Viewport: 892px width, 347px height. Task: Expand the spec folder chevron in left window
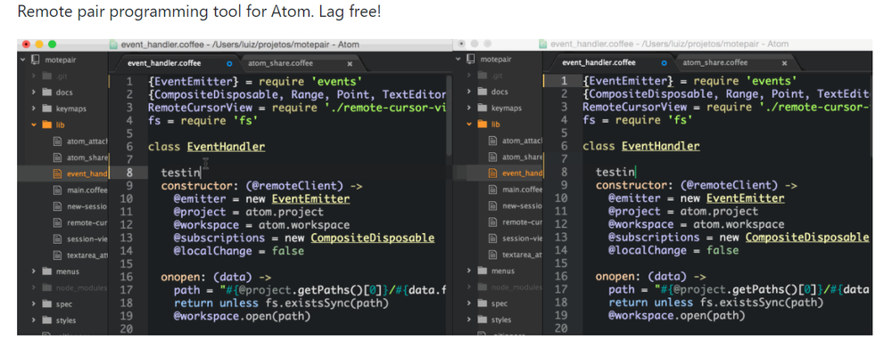[34, 304]
